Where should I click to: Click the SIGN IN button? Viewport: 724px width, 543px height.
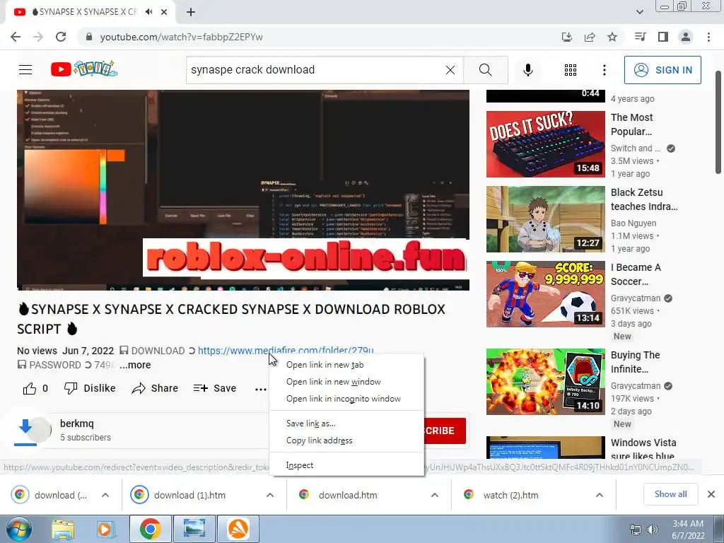[x=662, y=70]
